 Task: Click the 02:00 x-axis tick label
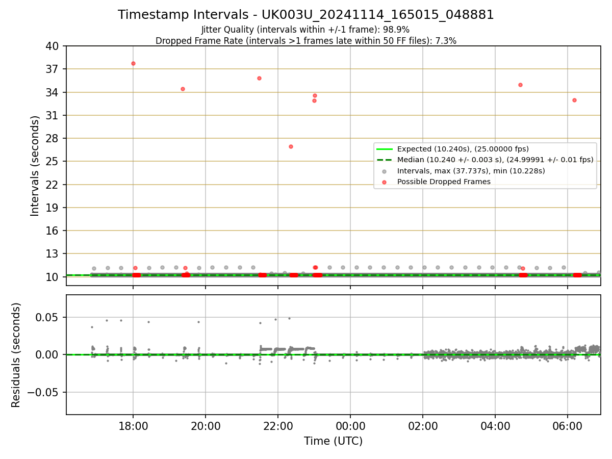click(x=423, y=427)
